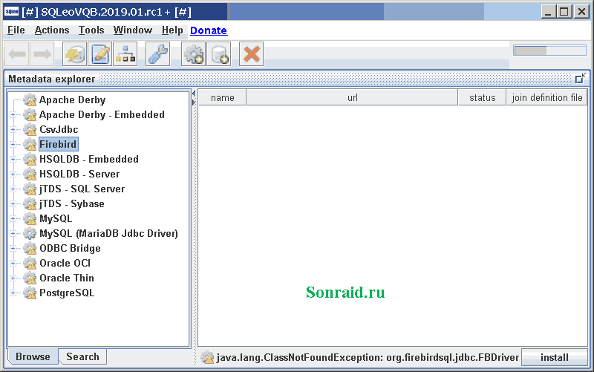Click the status bar warning driver icon
Image resolution: width=594 pixels, height=372 pixels.
pyautogui.click(x=207, y=357)
